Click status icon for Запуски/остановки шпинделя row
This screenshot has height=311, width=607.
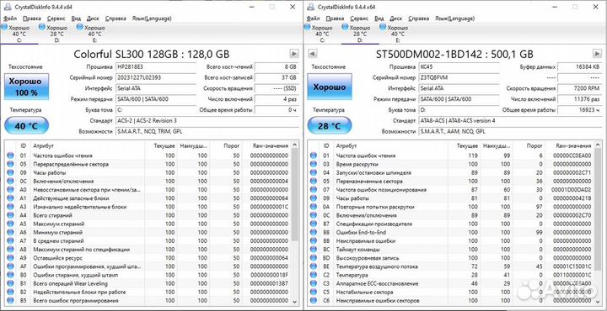point(313,172)
